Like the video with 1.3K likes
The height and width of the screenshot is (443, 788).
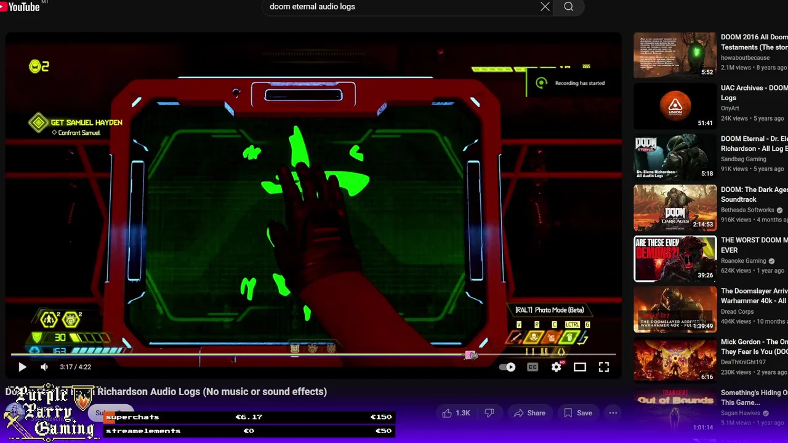click(x=456, y=413)
